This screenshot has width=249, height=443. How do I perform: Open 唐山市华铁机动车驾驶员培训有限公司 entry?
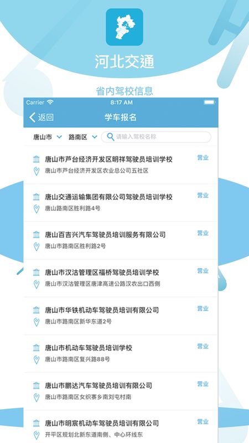point(121,316)
